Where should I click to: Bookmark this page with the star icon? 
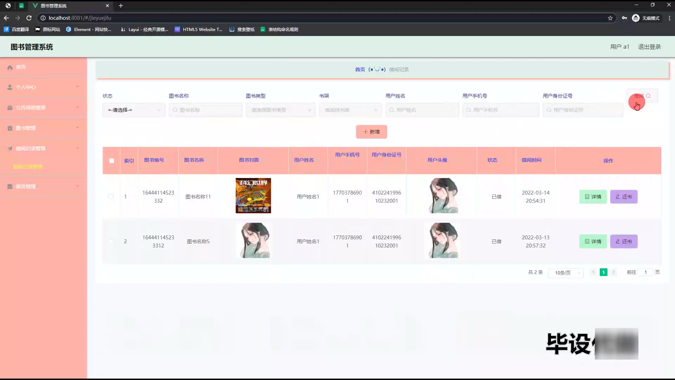610,18
